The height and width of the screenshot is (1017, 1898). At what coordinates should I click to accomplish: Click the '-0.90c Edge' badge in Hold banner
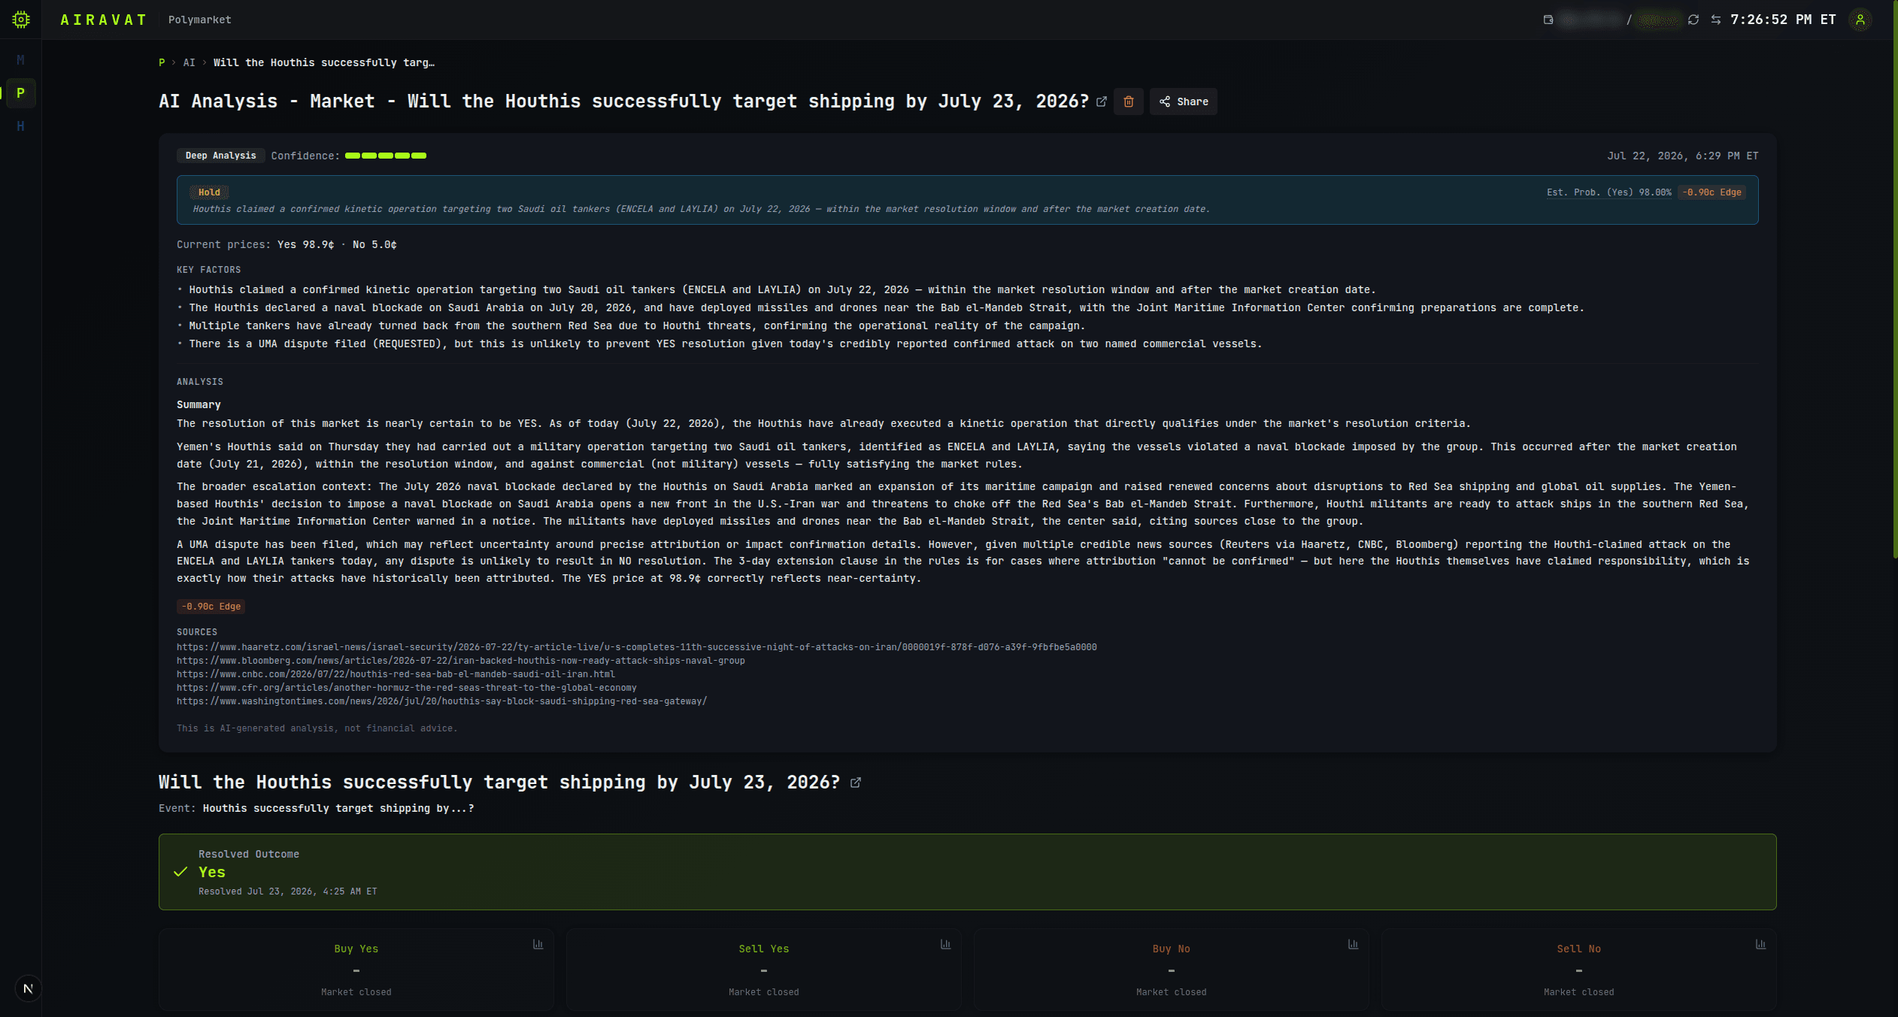[1712, 192]
